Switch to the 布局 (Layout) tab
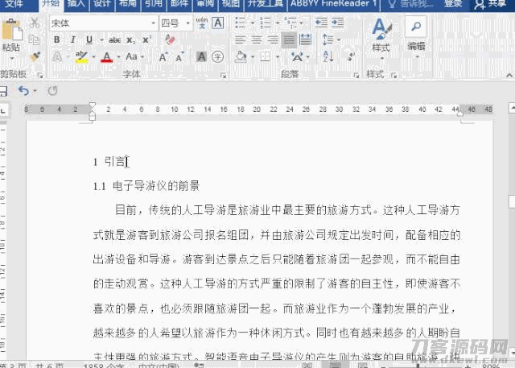This screenshot has width=515, height=368. [x=128, y=4]
